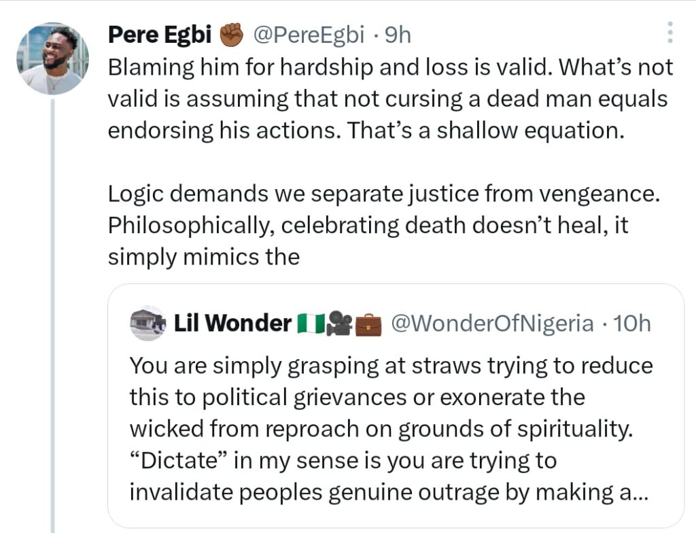Tap Pere Egbi's profile avatar
The image size is (696, 533).
53,58
